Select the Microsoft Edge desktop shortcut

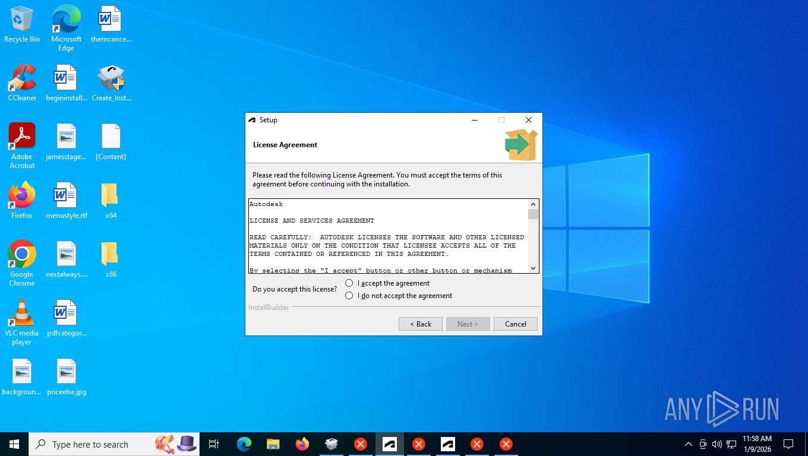pyautogui.click(x=66, y=28)
